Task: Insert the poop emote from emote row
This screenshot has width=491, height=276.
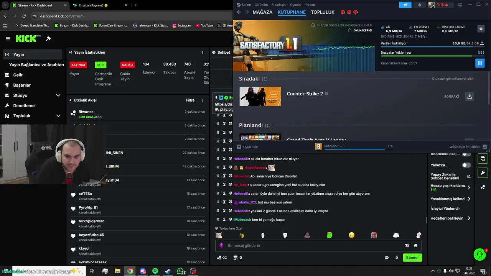Action: [307, 235]
